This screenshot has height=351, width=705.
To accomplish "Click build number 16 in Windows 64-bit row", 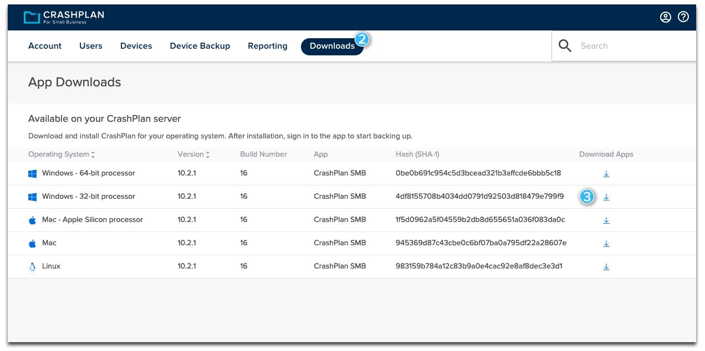I will 244,173.
